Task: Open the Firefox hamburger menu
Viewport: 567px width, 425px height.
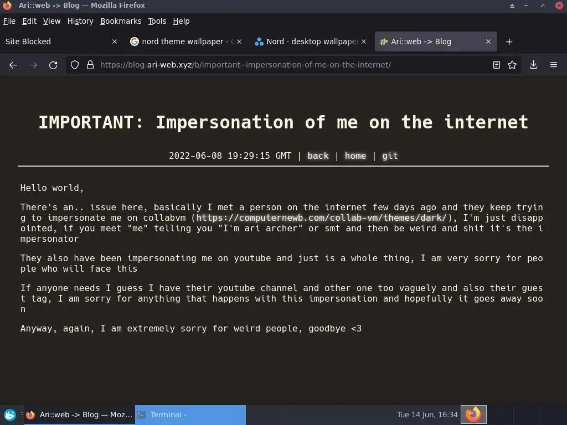Action: click(554, 65)
